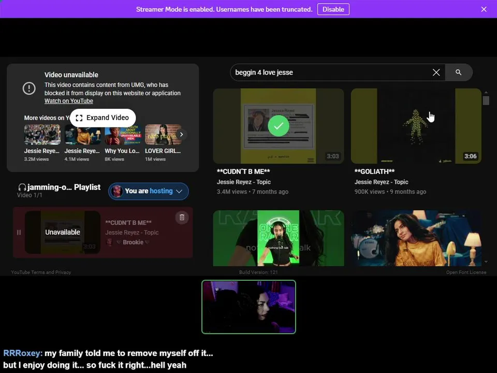Image resolution: width=497 pixels, height=373 pixels.
Task: Open the first Jessie Reyez suggested video with 3.2M views
Action: click(x=42, y=135)
